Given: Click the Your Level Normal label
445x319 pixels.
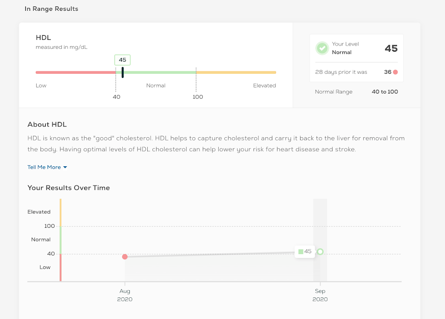Looking at the screenshot, I should point(346,48).
